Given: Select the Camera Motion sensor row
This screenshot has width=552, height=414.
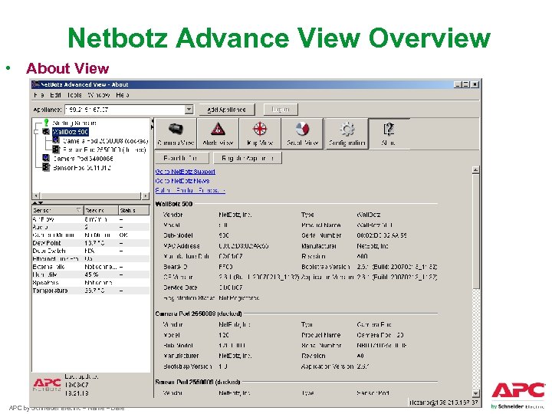Looking at the screenshot, I should tap(90, 235).
